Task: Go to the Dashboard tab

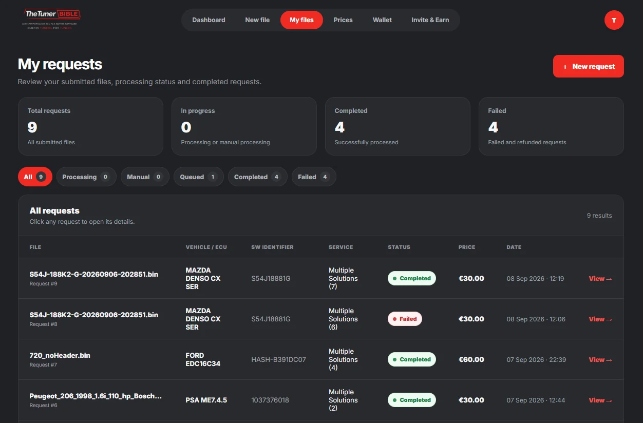Action: coord(209,20)
